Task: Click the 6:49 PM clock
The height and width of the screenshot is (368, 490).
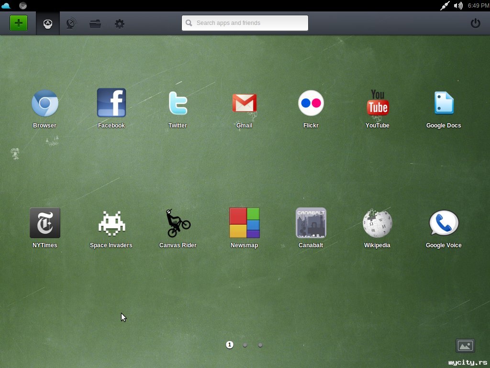Action: (479, 6)
